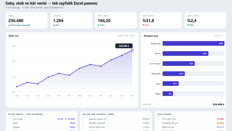The width and height of the screenshot is (232, 131).
Task: Click the FİLTRE PANELİ heading
Action: pyautogui.click(x=26, y=114)
